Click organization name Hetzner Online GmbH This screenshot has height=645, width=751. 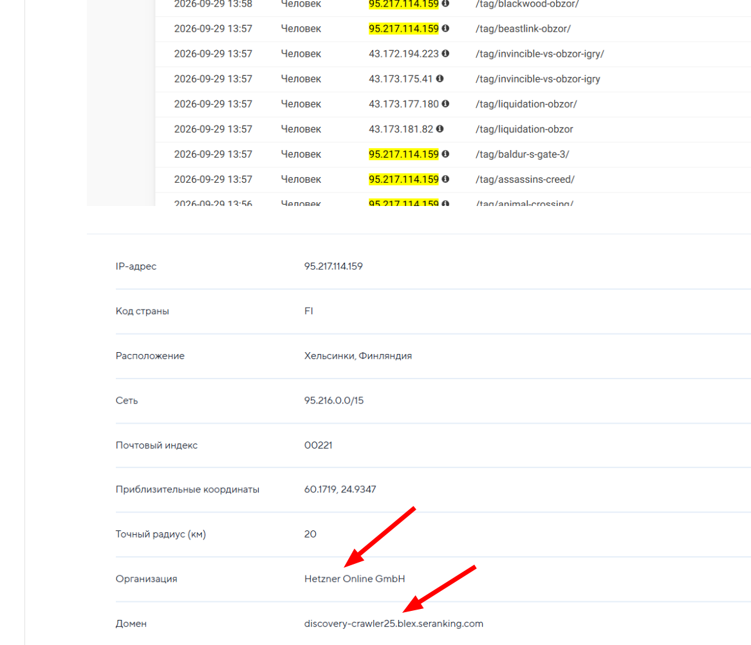click(355, 579)
